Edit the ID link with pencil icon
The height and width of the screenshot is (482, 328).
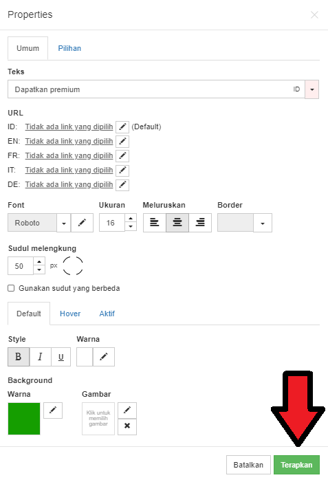click(122, 127)
